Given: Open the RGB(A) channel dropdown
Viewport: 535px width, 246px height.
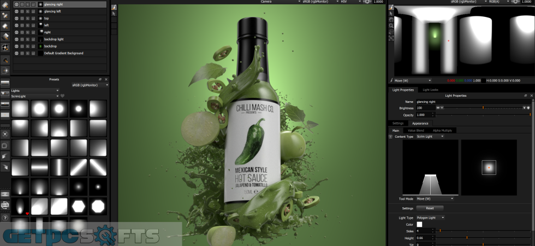Looking at the screenshot, I should tap(498, 2).
